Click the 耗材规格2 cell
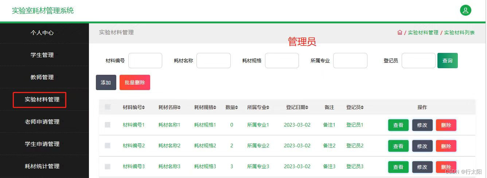This screenshot has height=178, width=487. pyautogui.click(x=205, y=146)
